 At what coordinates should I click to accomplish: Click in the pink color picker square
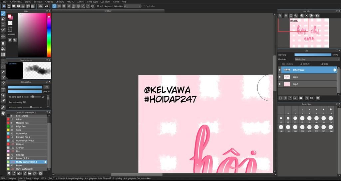(x=32, y=35)
